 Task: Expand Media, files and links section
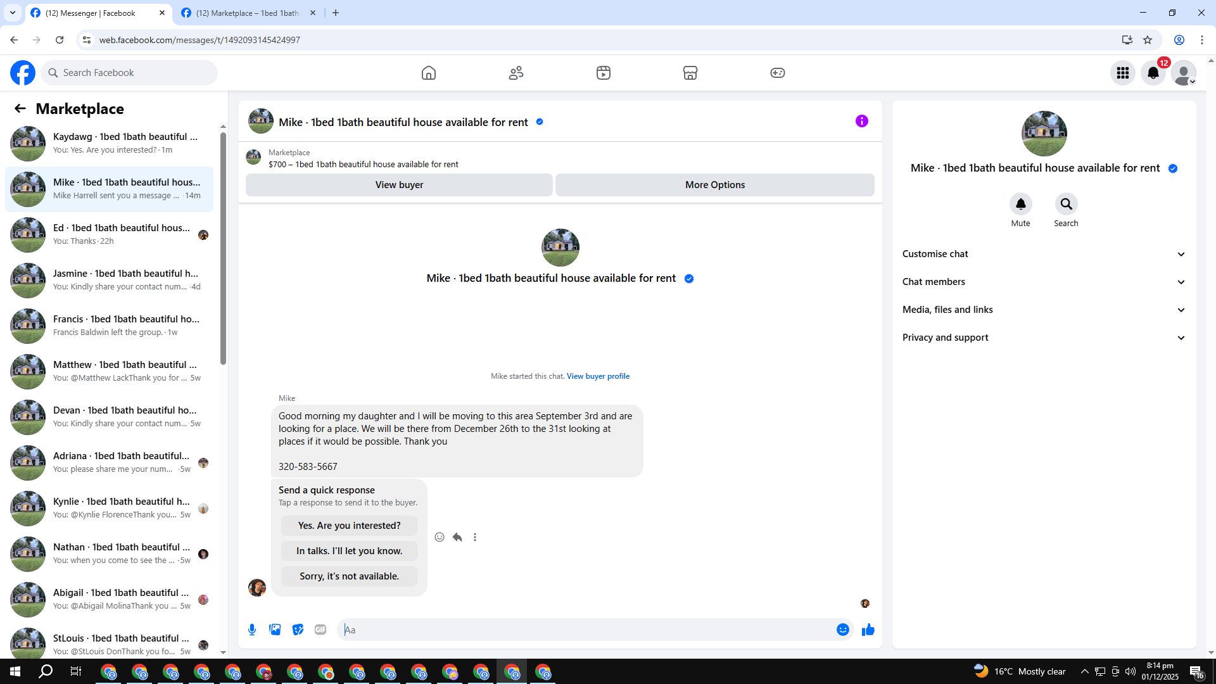click(x=1044, y=310)
